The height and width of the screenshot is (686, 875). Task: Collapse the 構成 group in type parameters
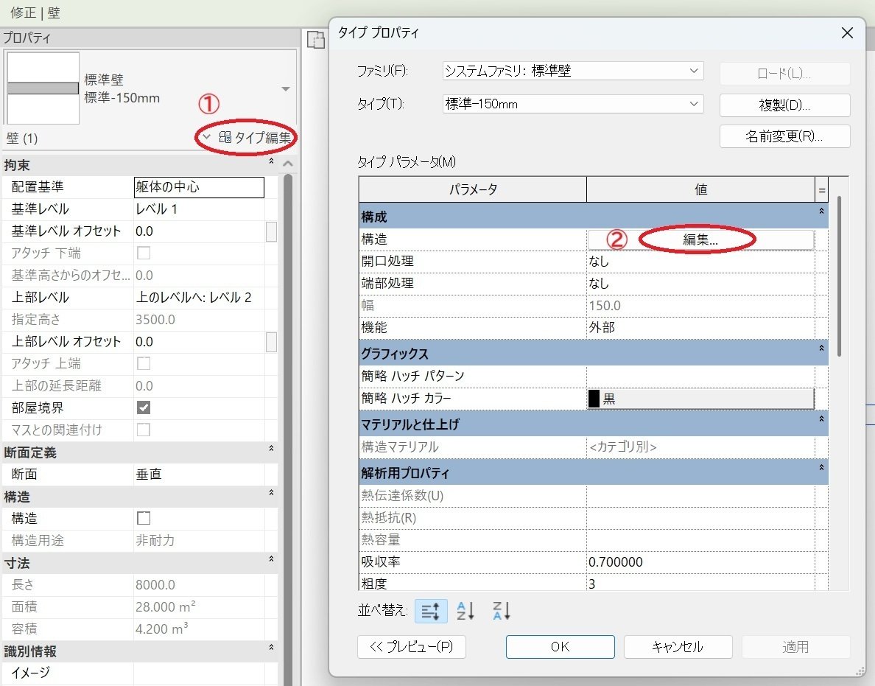(821, 211)
